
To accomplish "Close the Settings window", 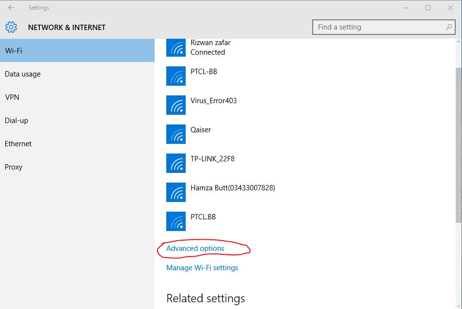I will pyautogui.click(x=450, y=8).
